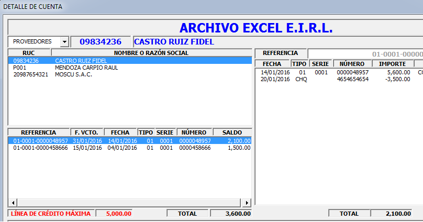Click the credit line 5,000.00 value

(x=114, y=214)
